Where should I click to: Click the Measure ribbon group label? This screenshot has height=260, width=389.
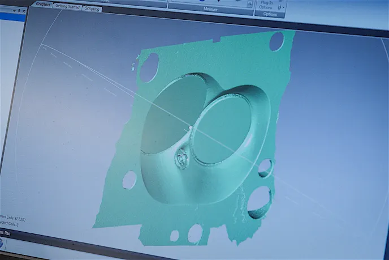(210, 8)
